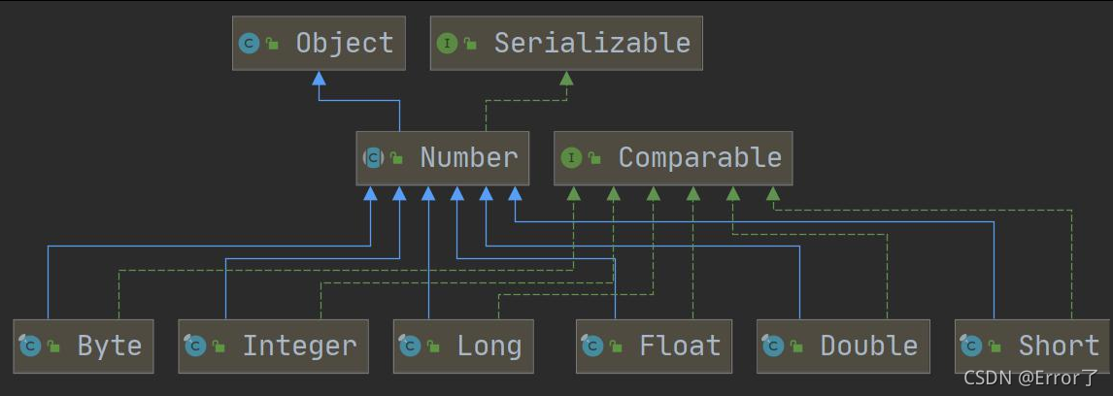The image size is (1113, 396).
Task: Click the class icon on Object node
Action: tap(249, 44)
